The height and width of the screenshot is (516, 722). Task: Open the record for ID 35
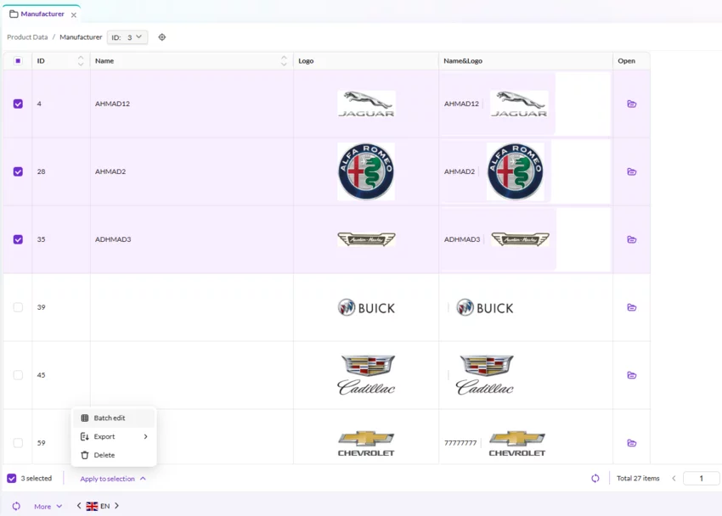[x=632, y=239]
